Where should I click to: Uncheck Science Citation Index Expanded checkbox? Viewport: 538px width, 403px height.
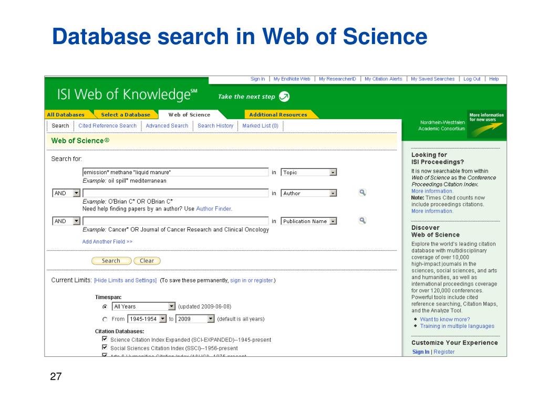coord(105,339)
